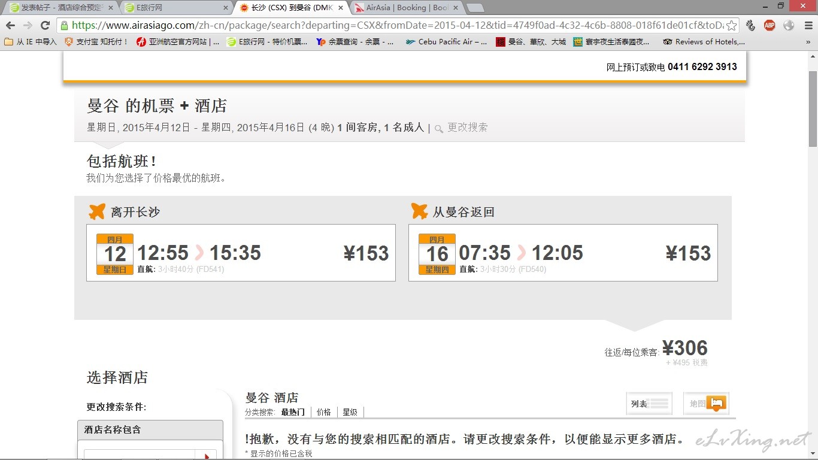
Task: Open the 寰宇夜生活泰國夜 bookmark
Action: (611, 42)
